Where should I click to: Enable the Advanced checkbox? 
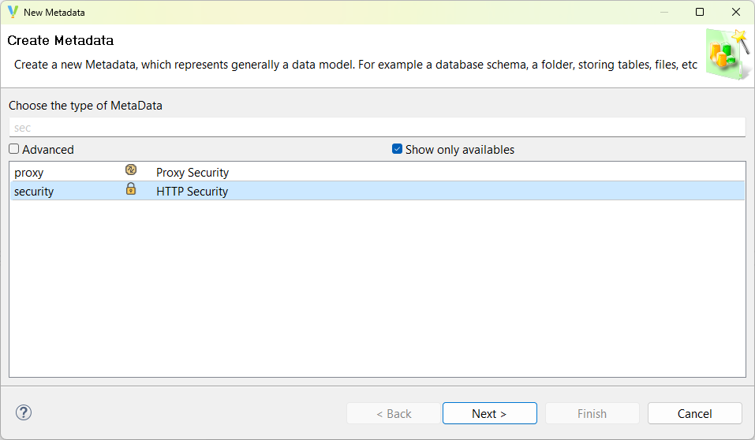14,149
